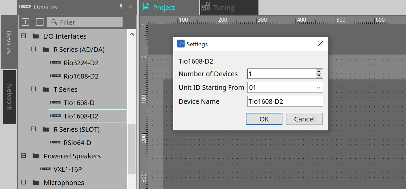Switch to the Devices side tab

[9, 42]
